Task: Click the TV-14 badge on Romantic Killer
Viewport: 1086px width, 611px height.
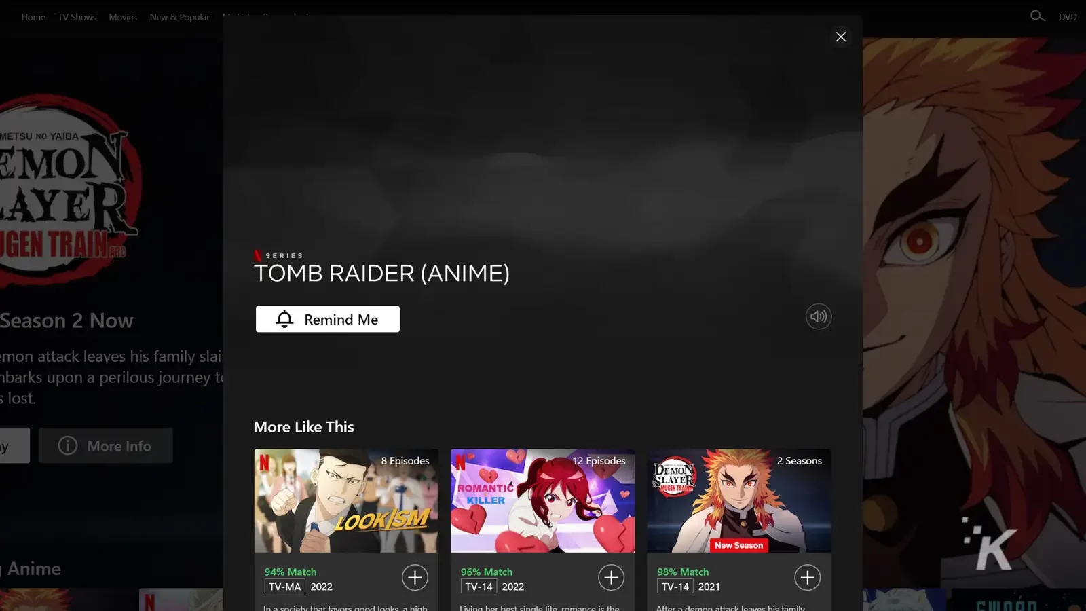Action: [x=479, y=587]
